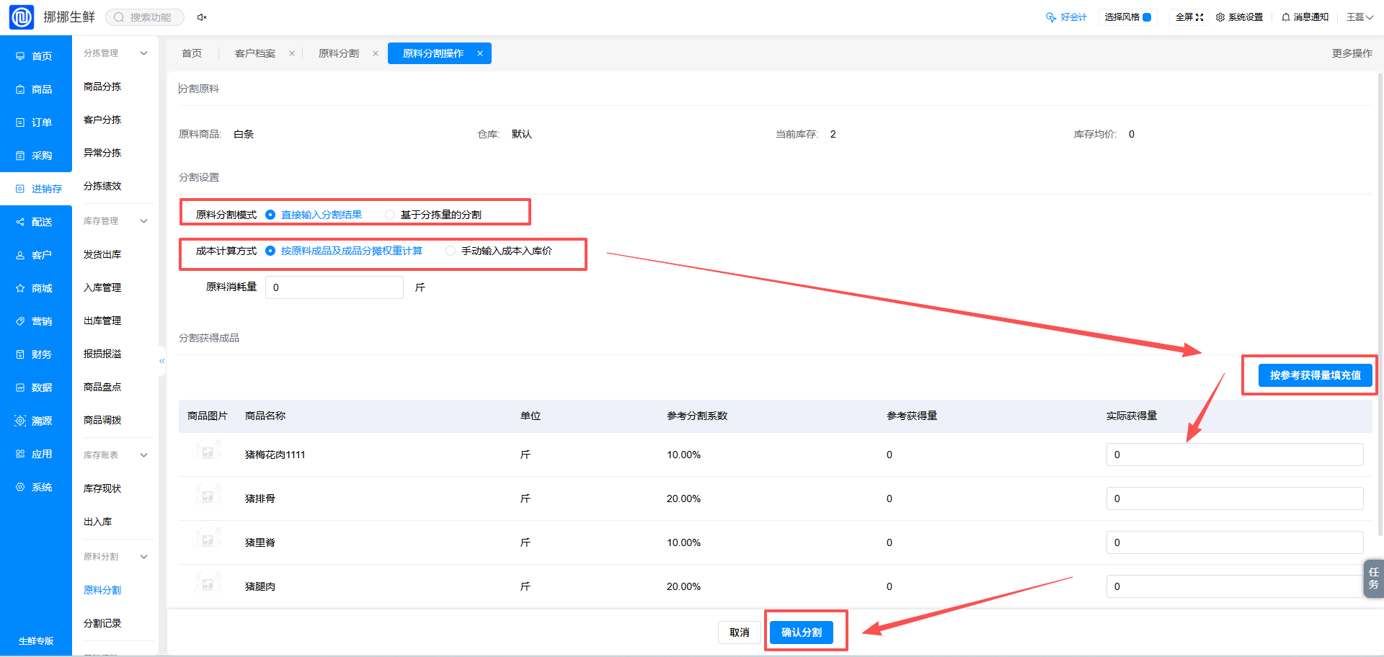Click the speaker mute icon in header
The height and width of the screenshot is (657, 1384).
pos(202,17)
